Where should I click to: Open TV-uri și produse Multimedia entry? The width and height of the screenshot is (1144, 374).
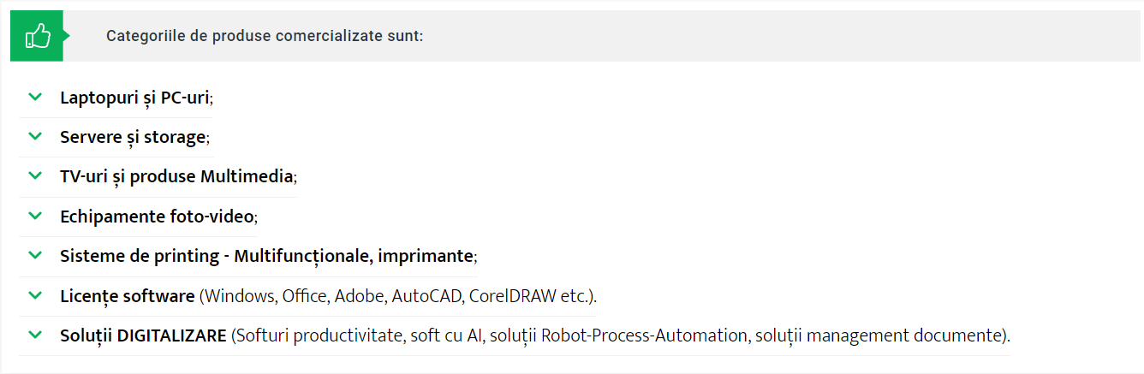click(x=176, y=176)
